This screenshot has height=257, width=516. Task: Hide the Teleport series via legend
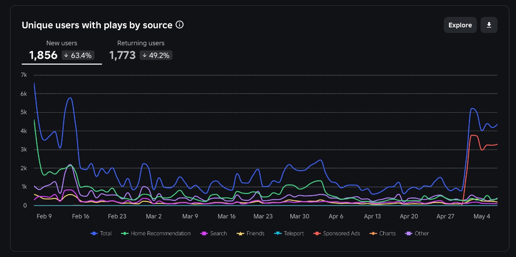[289, 233]
